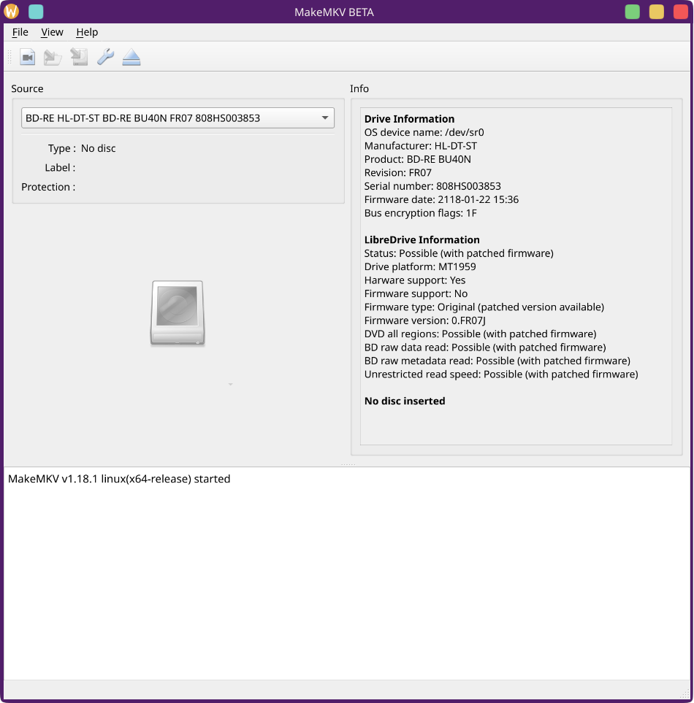Click 'DVD all regions' line

click(480, 334)
